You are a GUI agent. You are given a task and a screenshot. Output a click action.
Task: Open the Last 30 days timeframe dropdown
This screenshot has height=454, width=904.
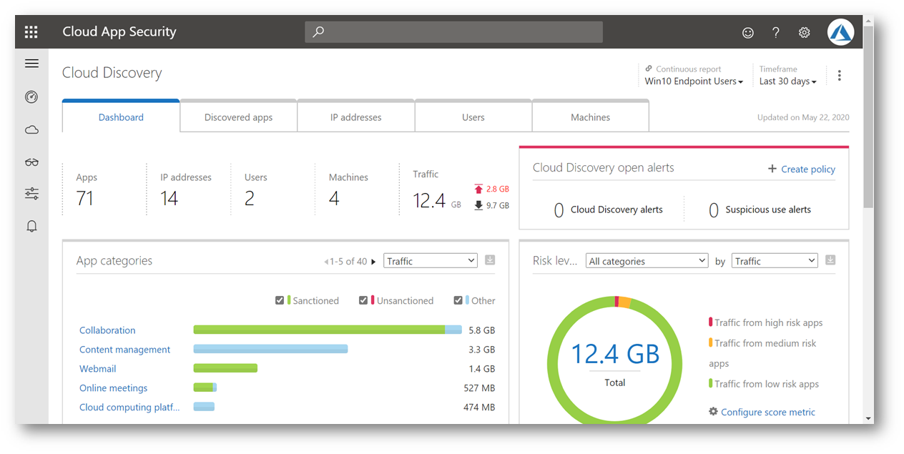(787, 82)
